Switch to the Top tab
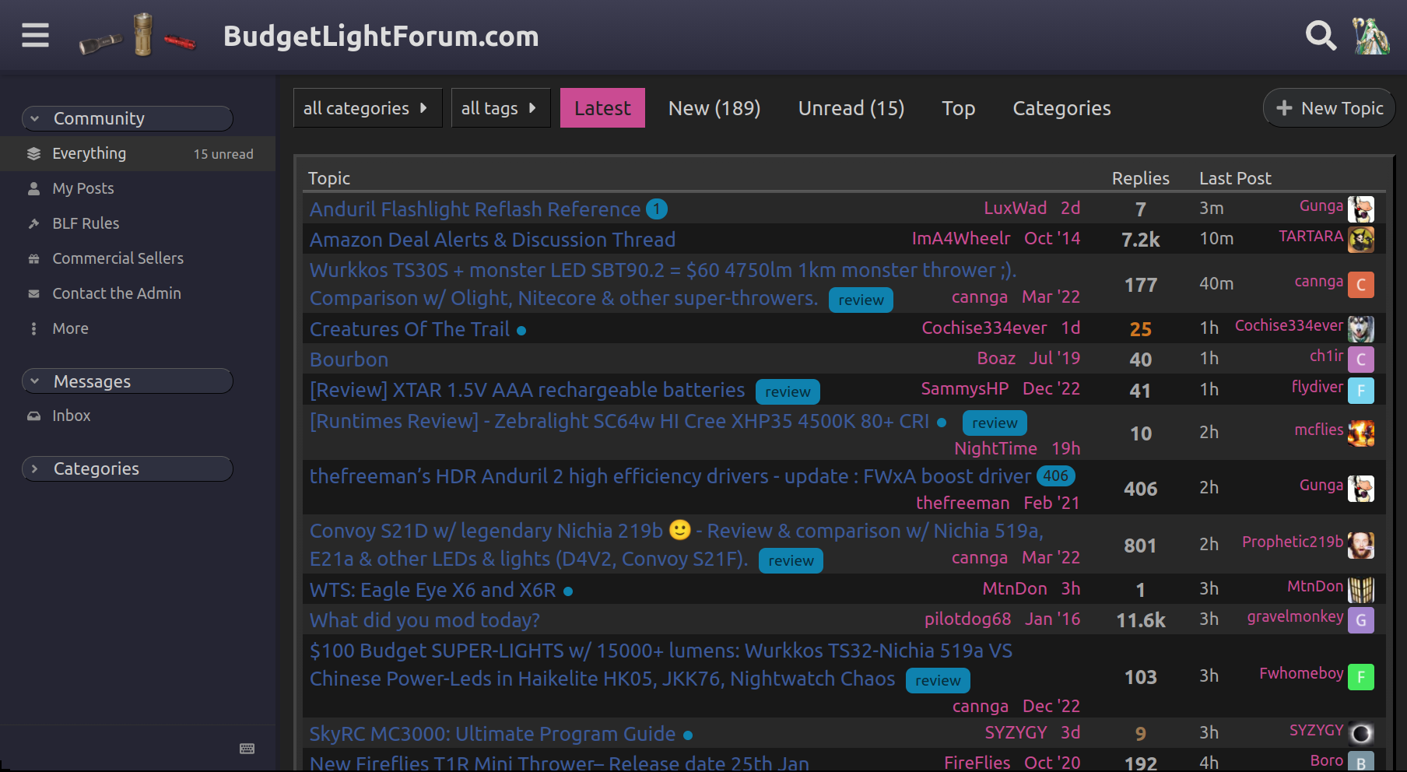 pos(959,108)
